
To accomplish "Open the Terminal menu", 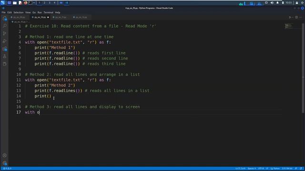I will pos(49,12).
